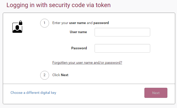Click the bold 'Next' word in step 2
The height and width of the screenshot is (108, 177).
[x=64, y=75]
